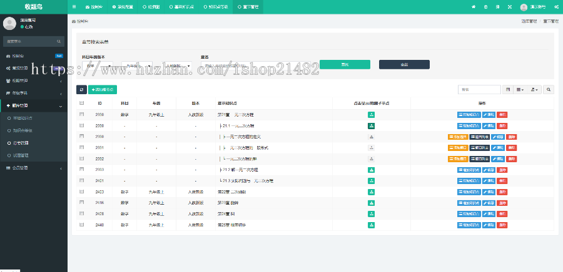Click the trash icon in top bar

(x=486, y=7)
